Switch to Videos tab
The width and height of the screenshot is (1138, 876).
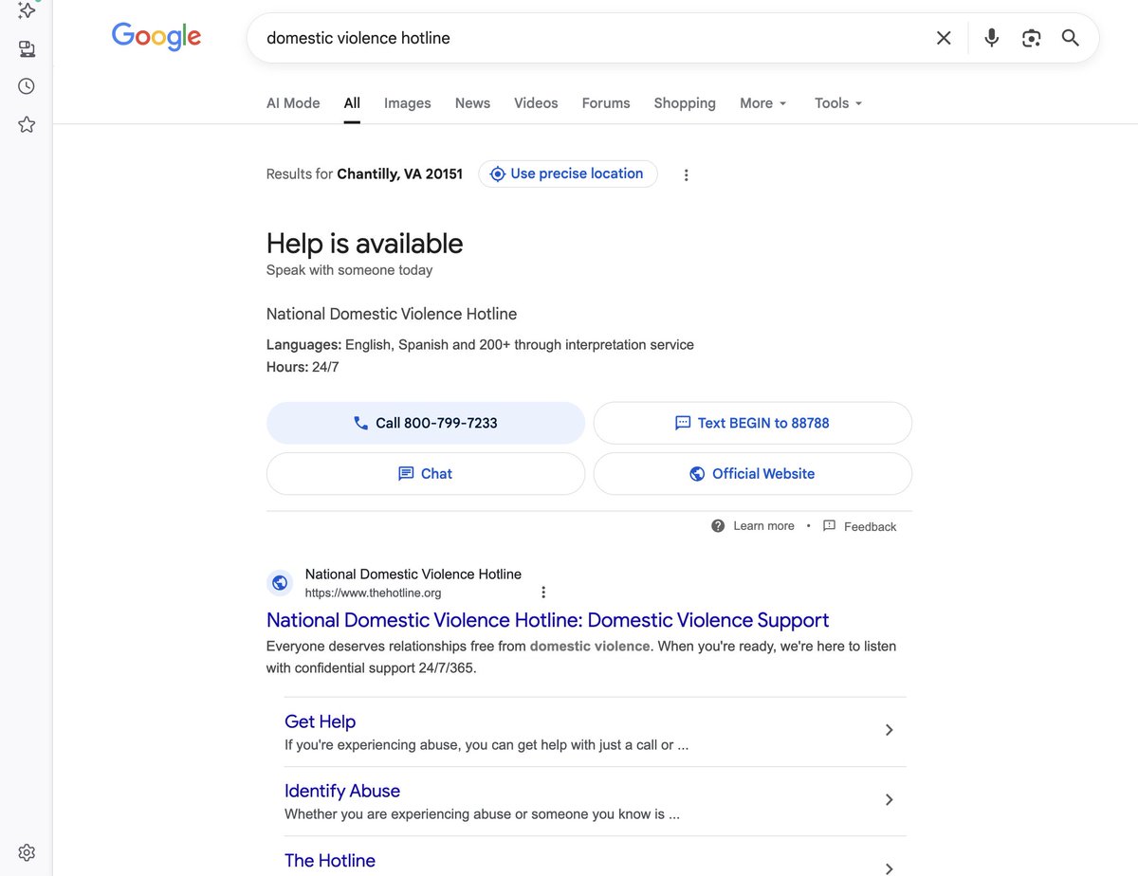click(x=536, y=103)
